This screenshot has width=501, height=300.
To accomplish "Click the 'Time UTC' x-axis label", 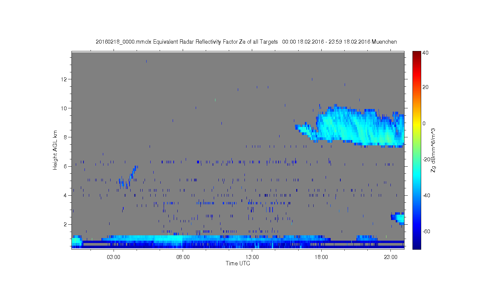I will tap(238, 263).
